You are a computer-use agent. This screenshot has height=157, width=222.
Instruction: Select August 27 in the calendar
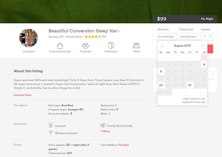[x=190, y=85]
